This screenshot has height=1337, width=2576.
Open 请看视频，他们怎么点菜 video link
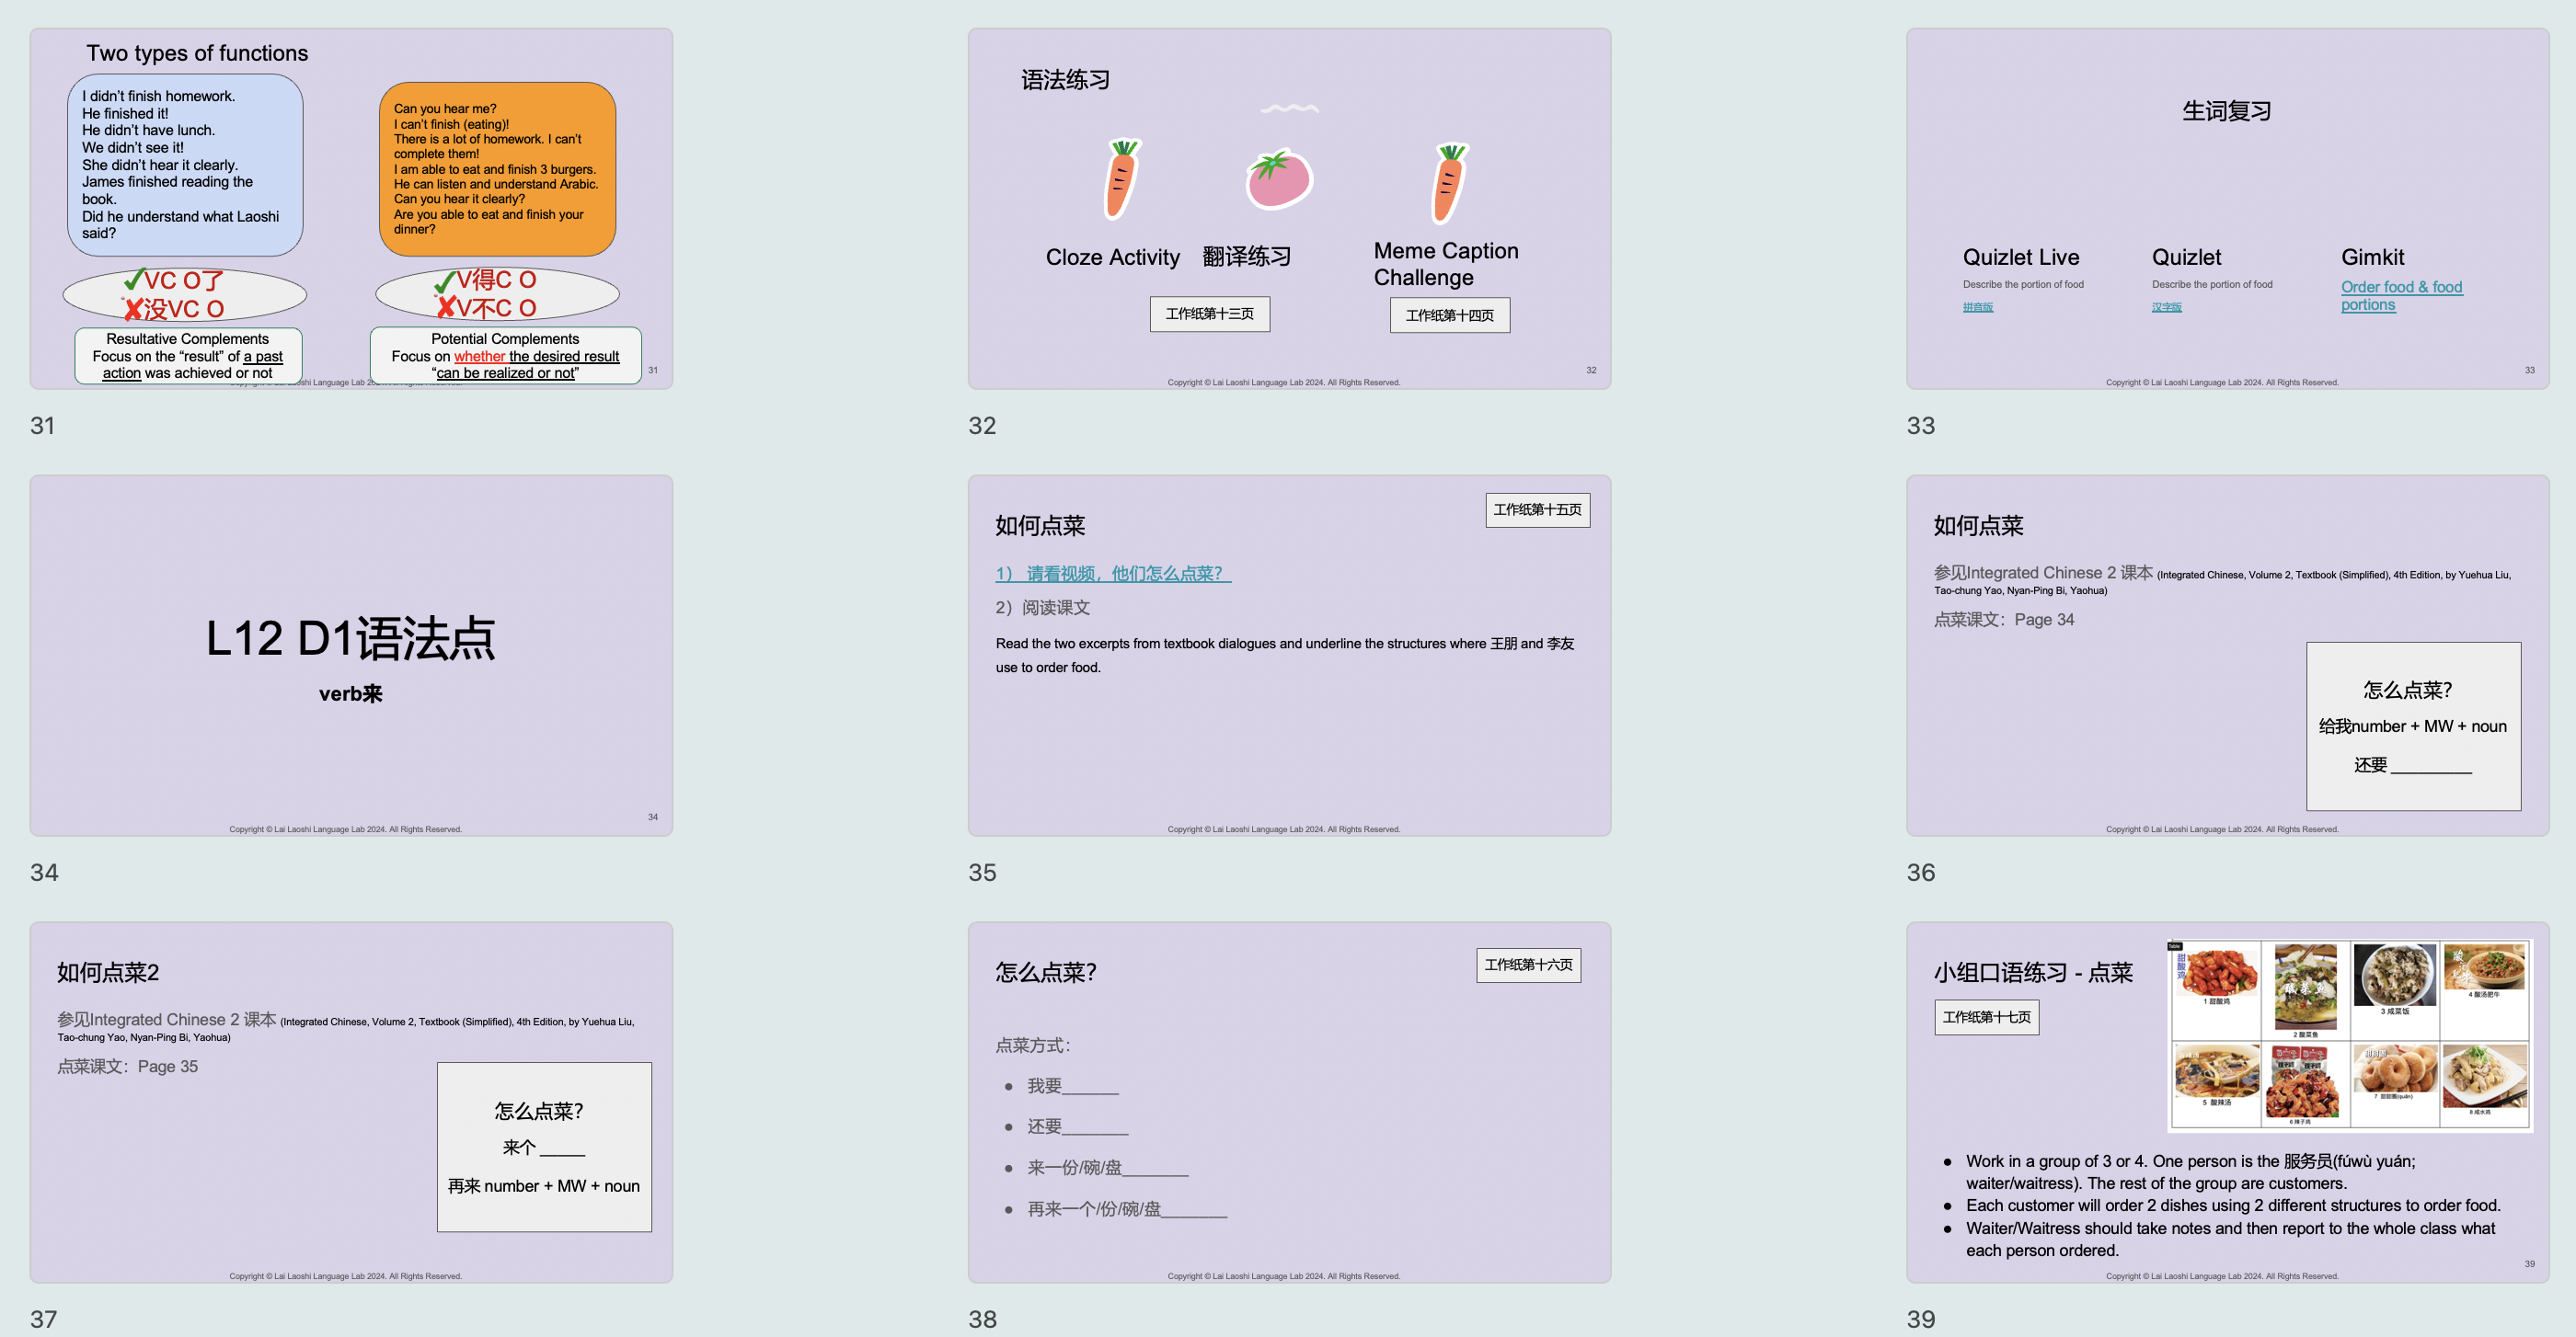1112,574
